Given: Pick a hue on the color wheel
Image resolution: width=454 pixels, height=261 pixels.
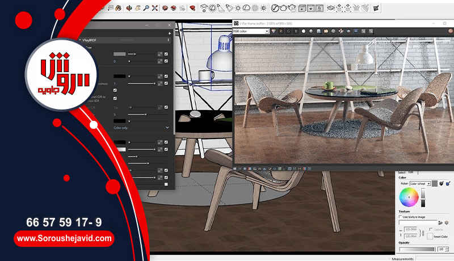Looking at the screenshot, I should (x=409, y=197).
